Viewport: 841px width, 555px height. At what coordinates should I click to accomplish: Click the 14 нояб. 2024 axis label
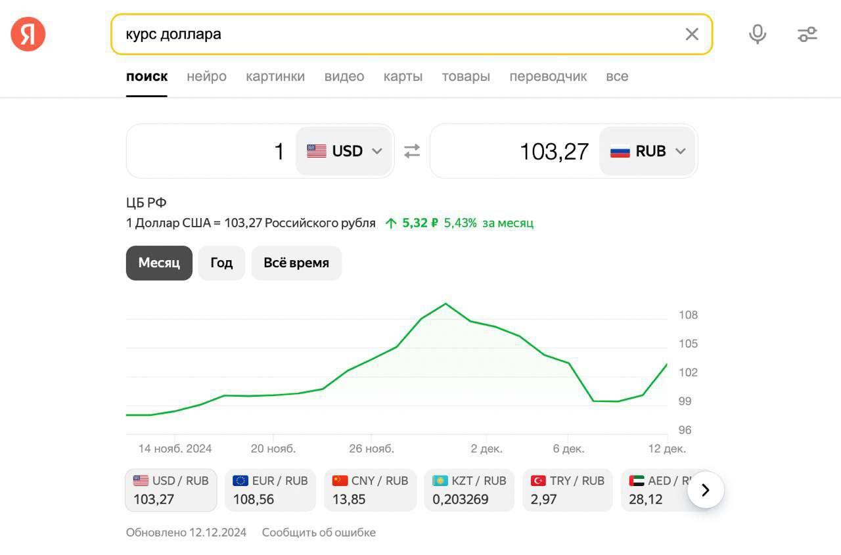[175, 449]
